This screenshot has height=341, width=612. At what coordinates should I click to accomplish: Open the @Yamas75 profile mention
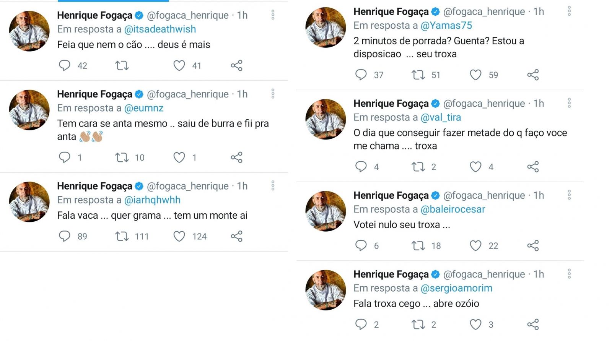point(446,26)
